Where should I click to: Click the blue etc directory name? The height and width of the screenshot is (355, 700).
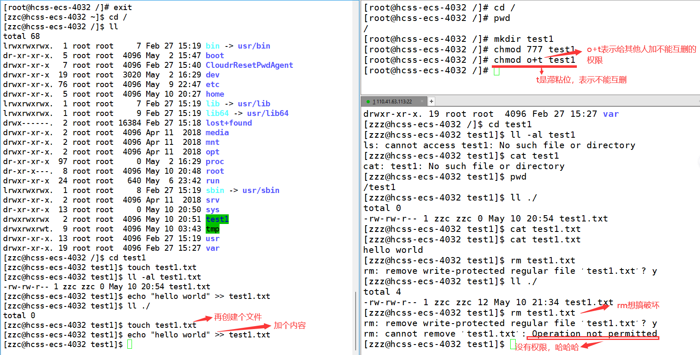[x=212, y=85]
